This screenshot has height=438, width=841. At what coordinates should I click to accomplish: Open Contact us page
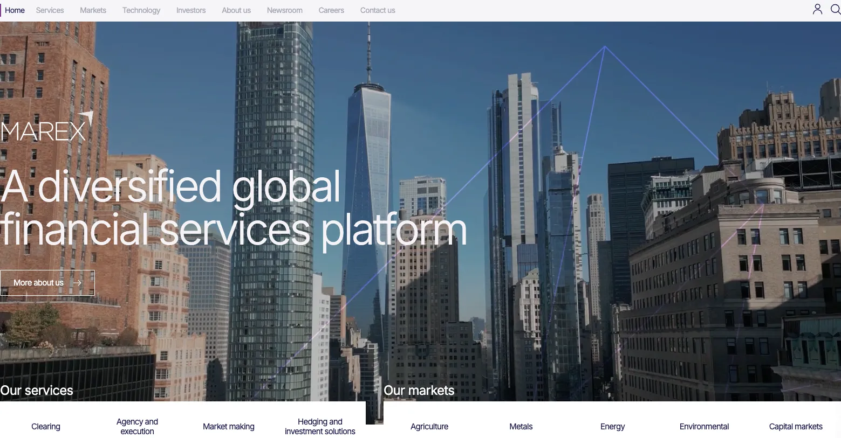pos(378,10)
